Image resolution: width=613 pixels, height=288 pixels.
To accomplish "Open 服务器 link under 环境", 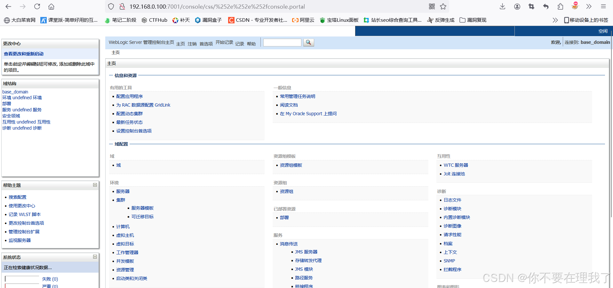I will 123,191.
